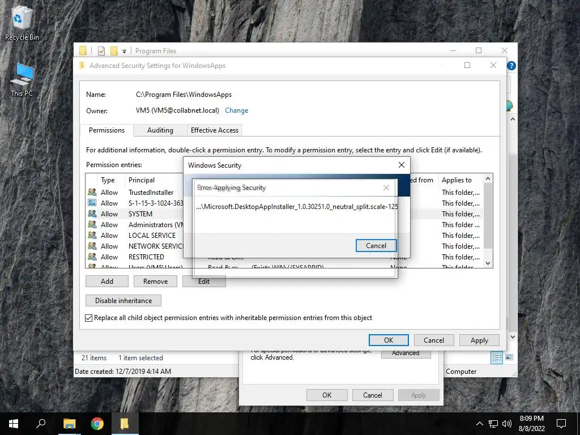Select the SYSTEM permission entry
Image resolution: width=580 pixels, height=435 pixels.
tap(140, 214)
